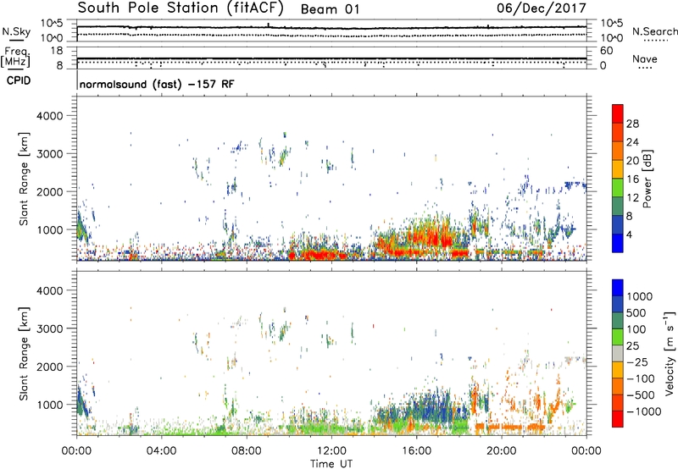Pick Velocity color bar segment between -25 and -100
678x469 pixels.
pos(618,370)
